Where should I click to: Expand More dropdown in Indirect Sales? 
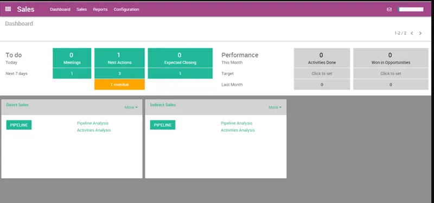point(275,107)
